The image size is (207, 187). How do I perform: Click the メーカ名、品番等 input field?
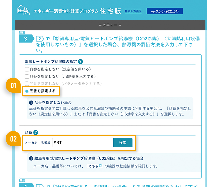coord(83,143)
